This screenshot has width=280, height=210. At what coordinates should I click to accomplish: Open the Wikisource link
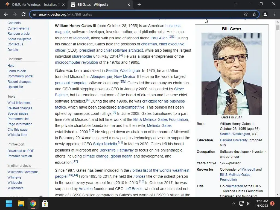pos(16,188)
